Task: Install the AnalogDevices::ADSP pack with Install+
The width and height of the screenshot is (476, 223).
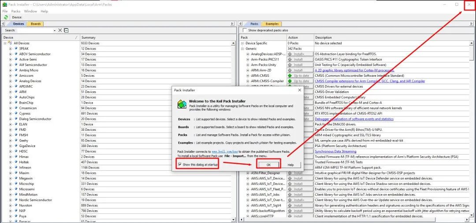Action: 301,54
